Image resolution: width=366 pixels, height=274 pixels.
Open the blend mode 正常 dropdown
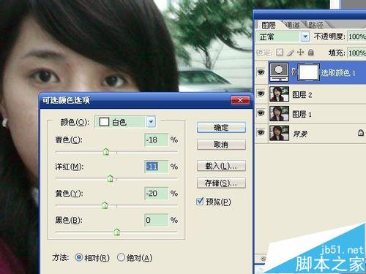[x=305, y=37]
